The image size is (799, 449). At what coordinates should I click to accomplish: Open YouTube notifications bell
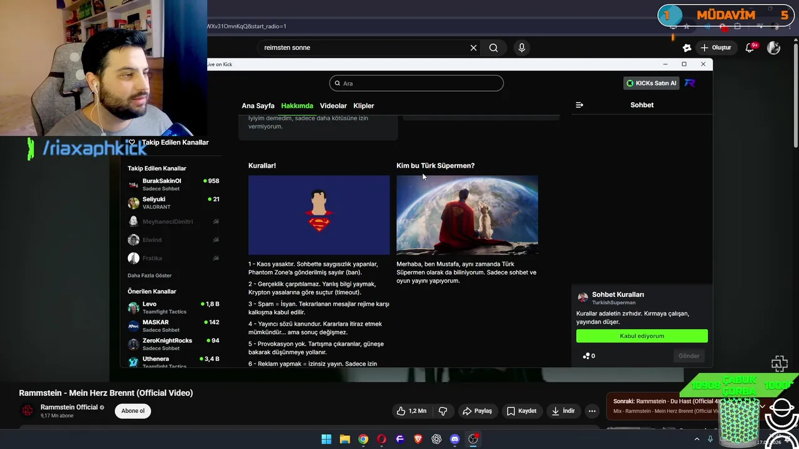(x=750, y=47)
